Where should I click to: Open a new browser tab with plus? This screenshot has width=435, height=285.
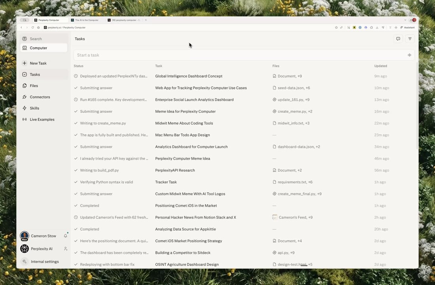tap(146, 20)
